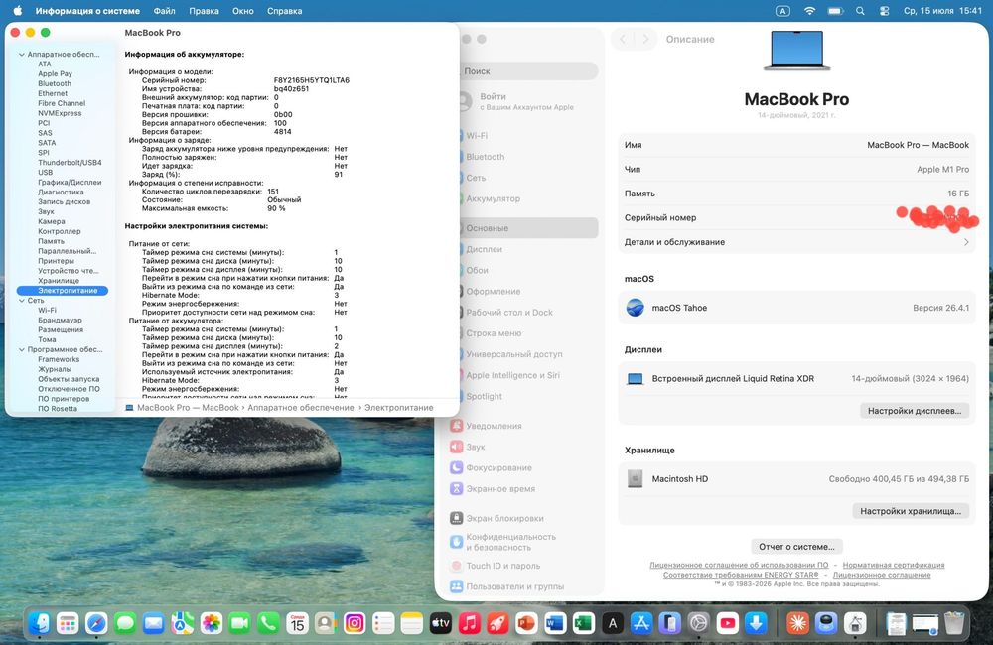Click the Поиск field in System Settings

529,71
